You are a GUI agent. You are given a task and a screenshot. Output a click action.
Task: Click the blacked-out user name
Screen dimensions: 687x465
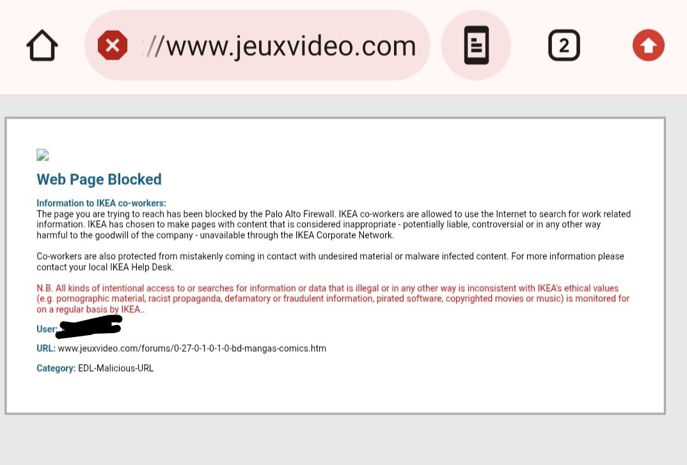pyautogui.click(x=89, y=326)
